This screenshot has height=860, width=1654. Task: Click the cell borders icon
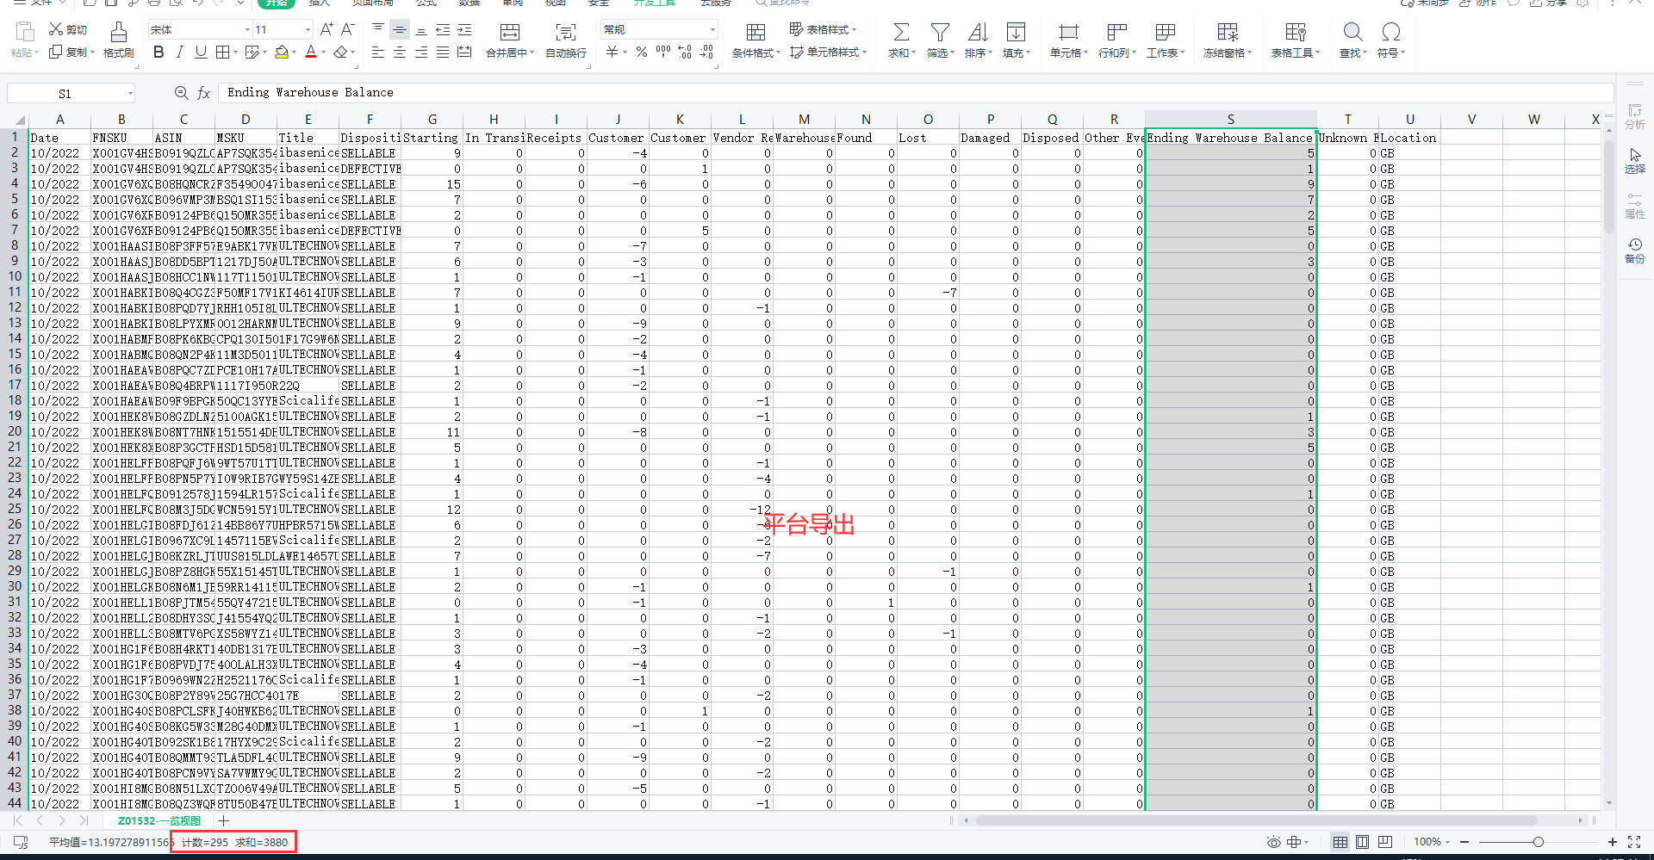[x=222, y=53]
